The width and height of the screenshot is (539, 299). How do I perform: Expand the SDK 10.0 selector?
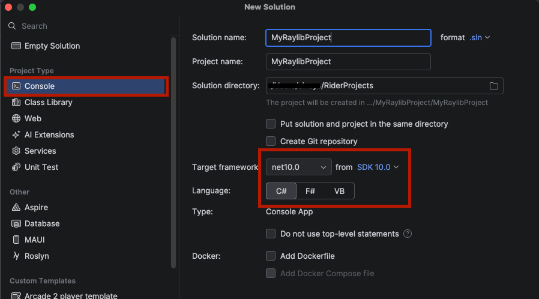378,167
